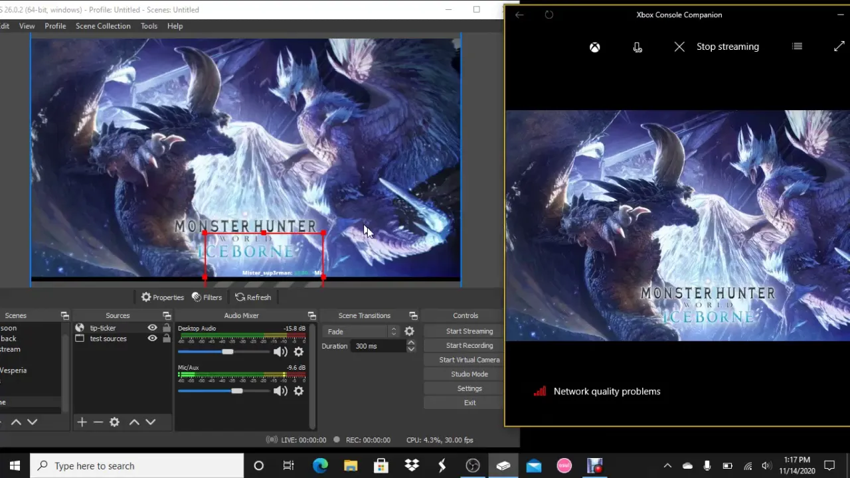The height and width of the screenshot is (478, 850).
Task: Open the Filters dialog
Action: 207,297
